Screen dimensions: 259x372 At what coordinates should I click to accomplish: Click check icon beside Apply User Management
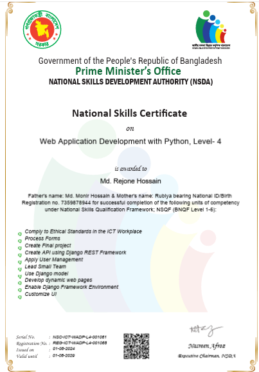pyautogui.click(x=20, y=262)
